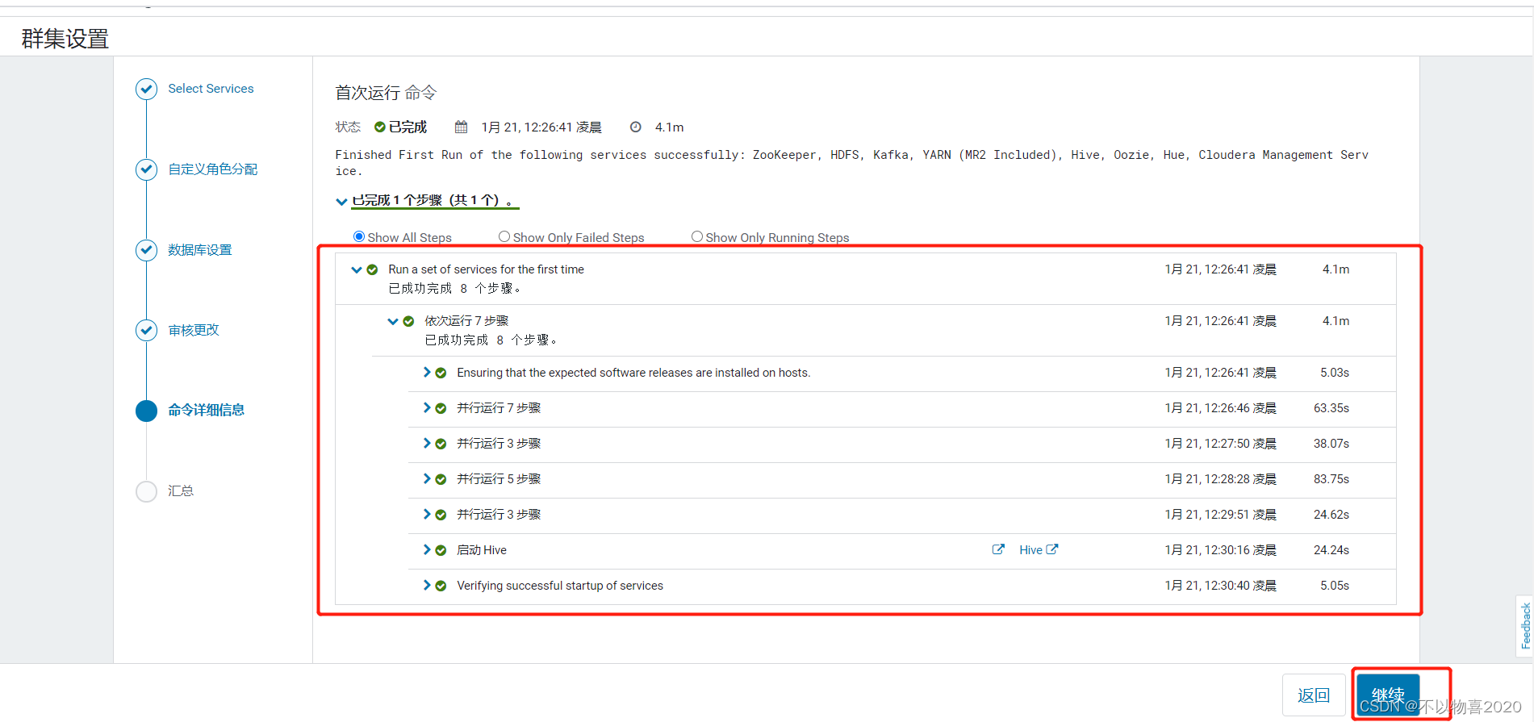Expand Ensuring expected software releases step
Viewport: 1534px width, 722px height.
[x=427, y=372]
